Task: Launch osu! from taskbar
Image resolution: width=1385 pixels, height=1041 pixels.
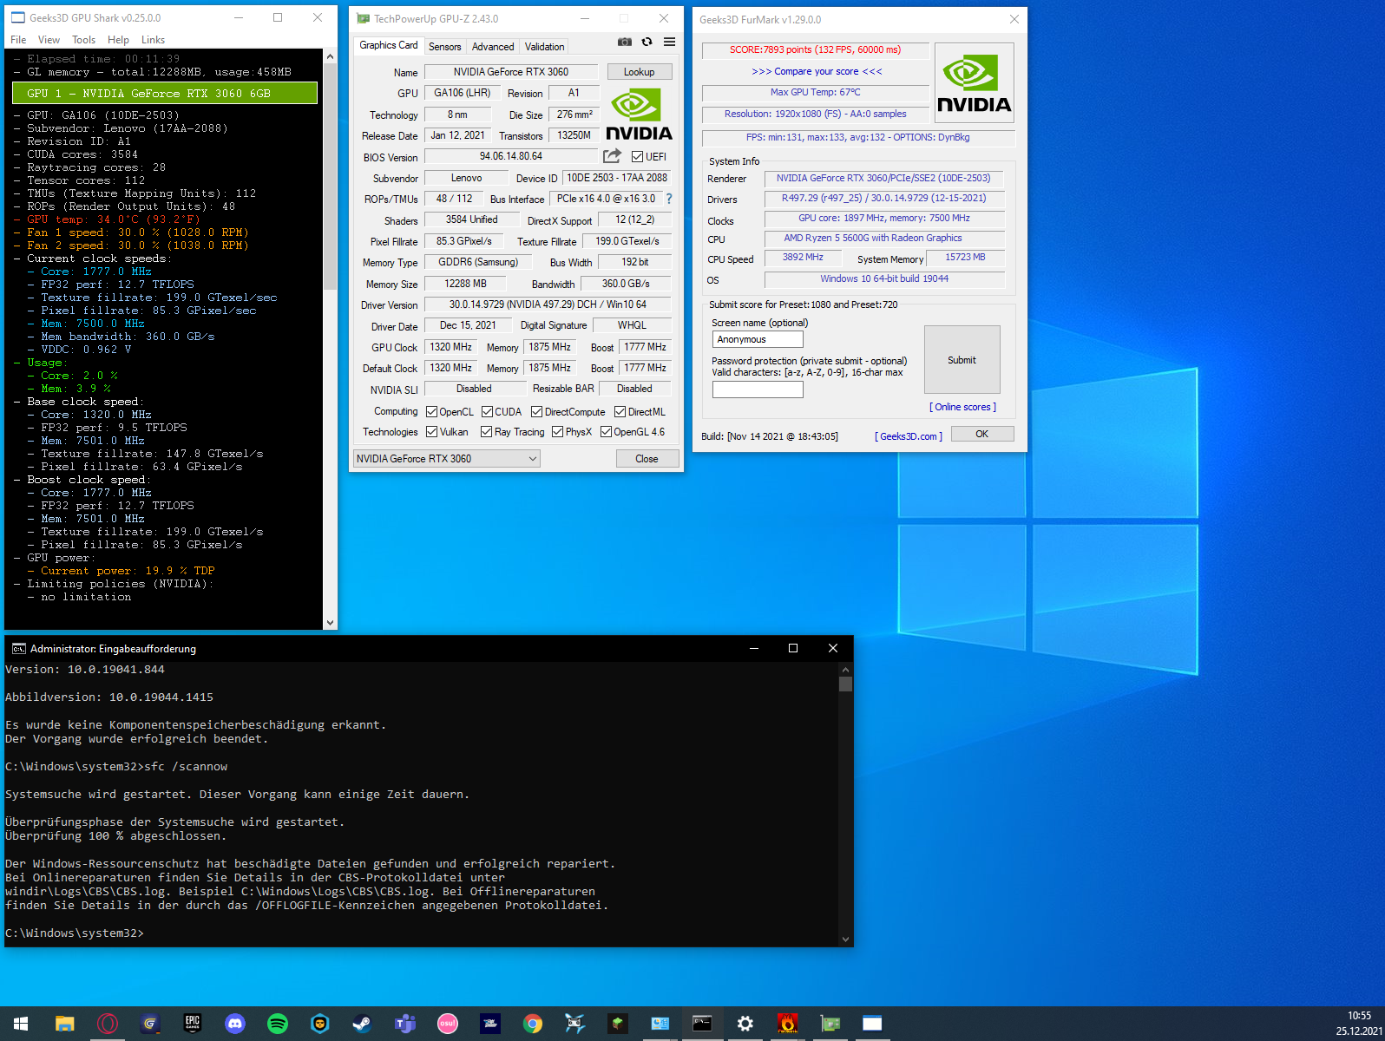Action: click(447, 1024)
